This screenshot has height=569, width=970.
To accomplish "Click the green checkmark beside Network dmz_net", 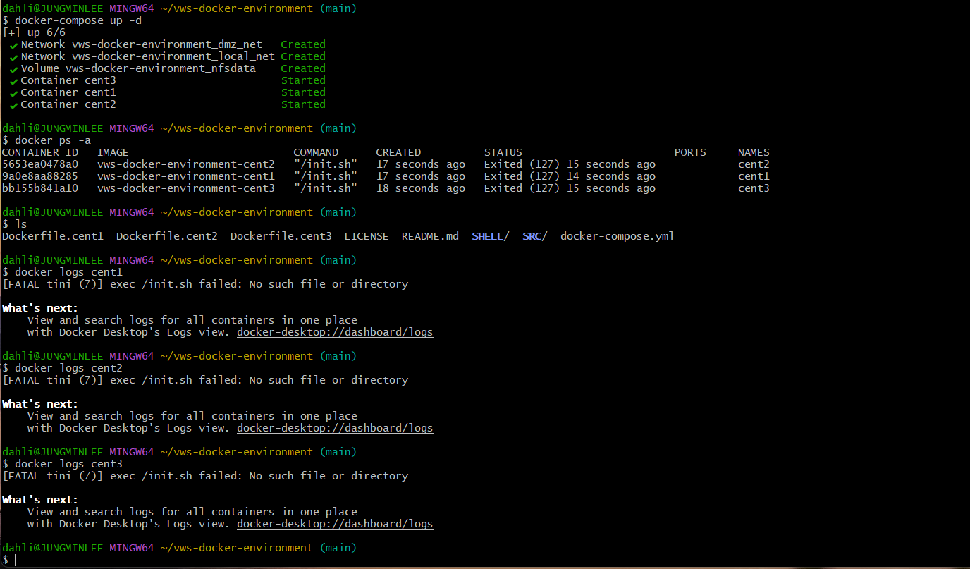I will [x=13, y=45].
